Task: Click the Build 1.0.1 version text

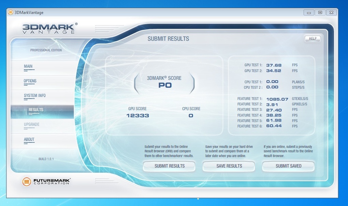Action: [46, 159]
